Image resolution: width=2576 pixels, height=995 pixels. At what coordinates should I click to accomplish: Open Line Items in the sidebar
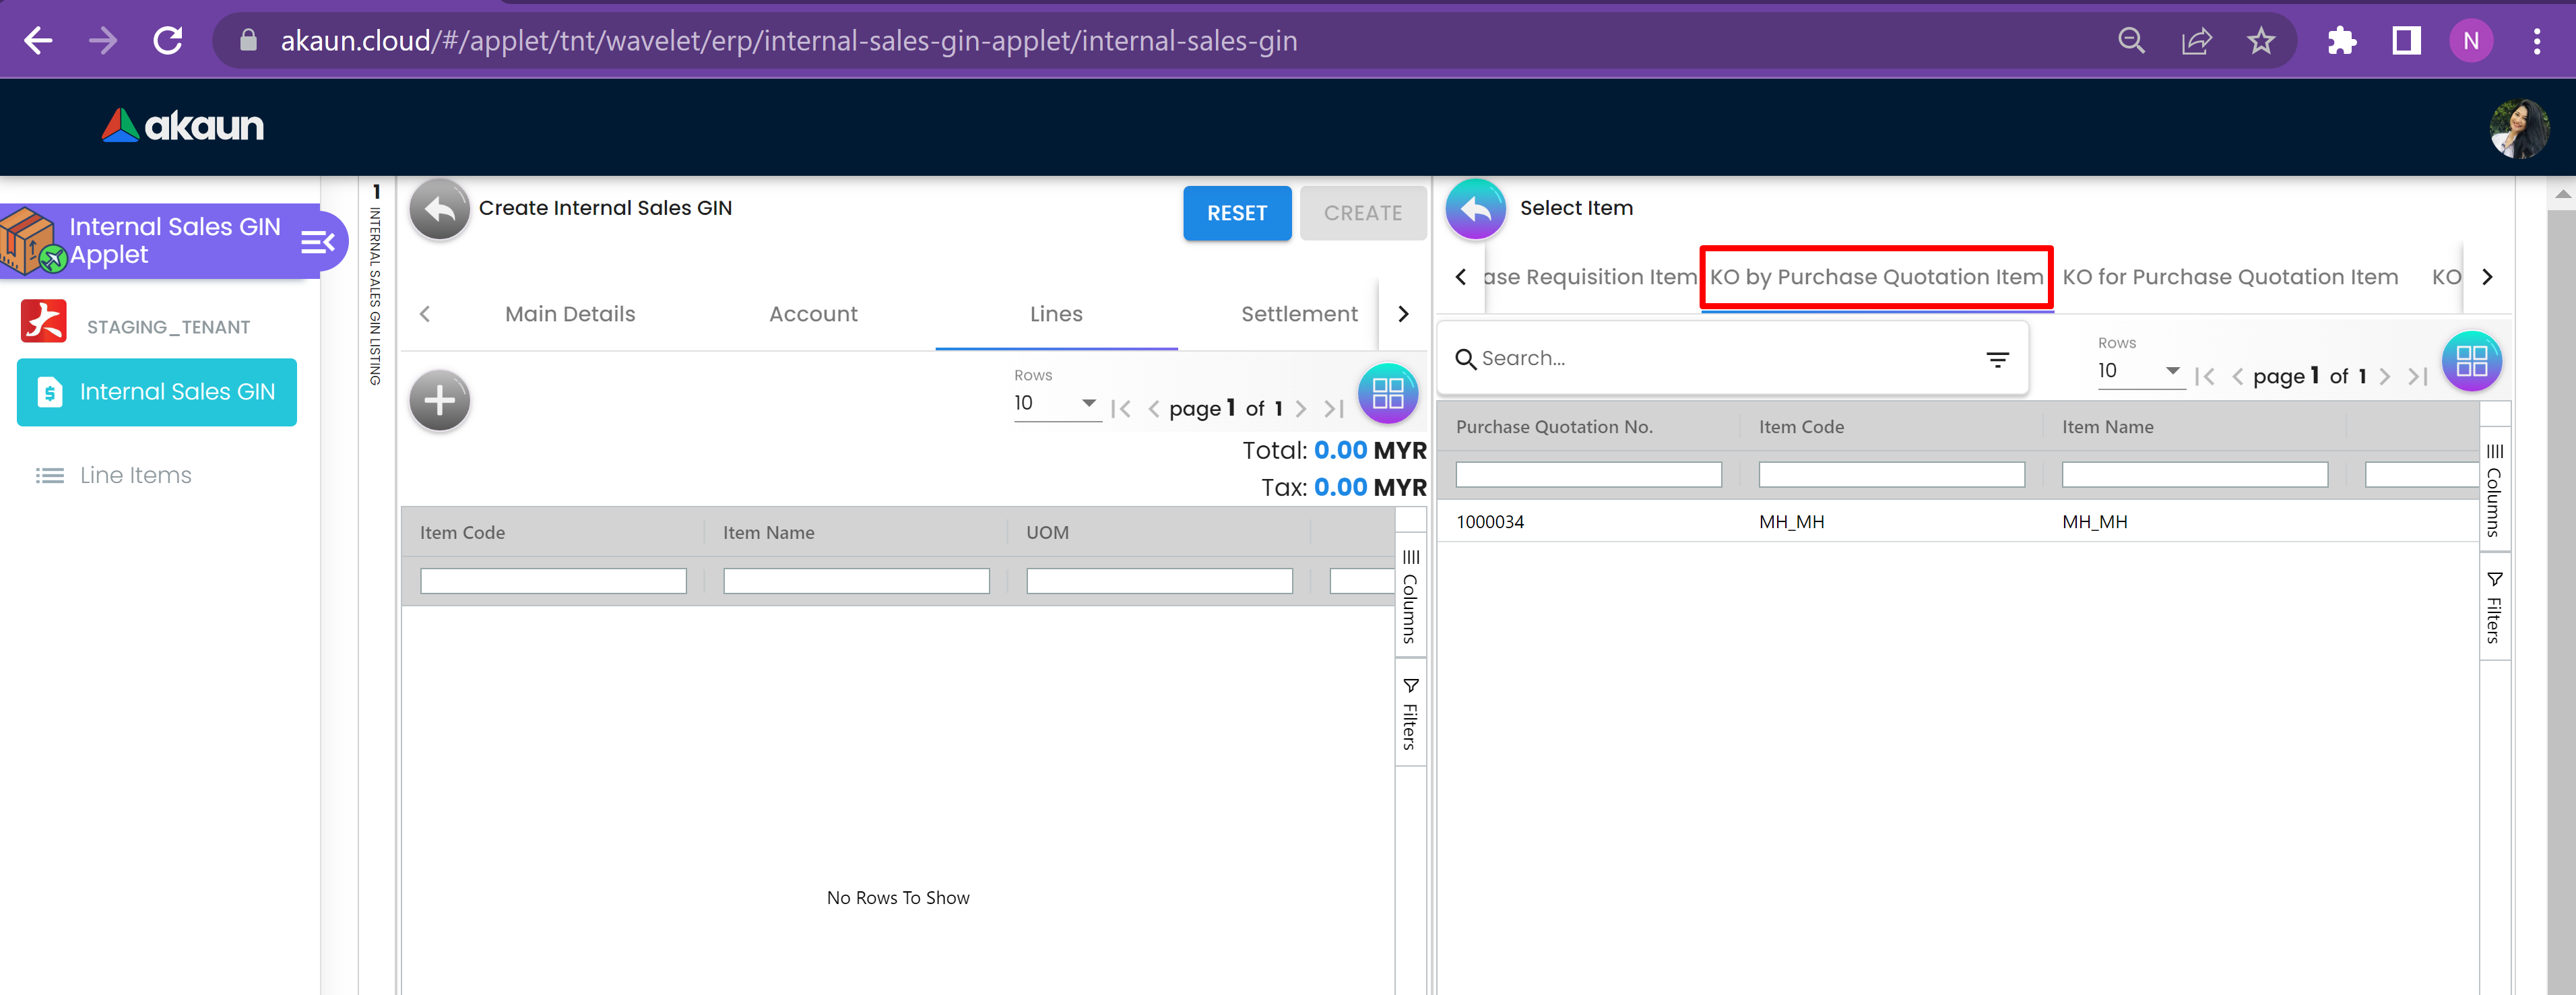click(x=135, y=475)
